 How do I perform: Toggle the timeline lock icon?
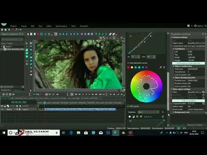click(x=5, y=106)
